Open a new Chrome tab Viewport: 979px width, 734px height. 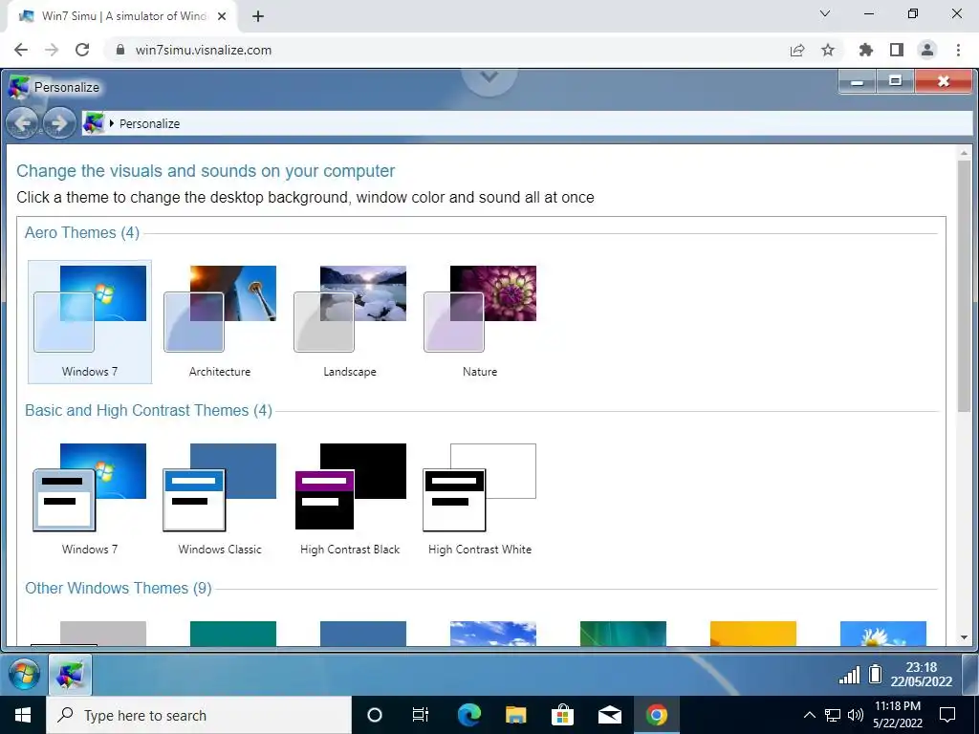point(258,16)
